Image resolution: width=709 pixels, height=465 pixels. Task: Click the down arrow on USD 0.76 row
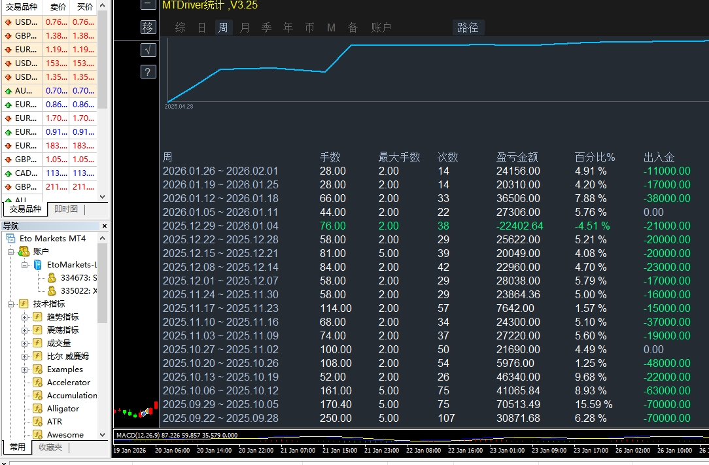8,22
